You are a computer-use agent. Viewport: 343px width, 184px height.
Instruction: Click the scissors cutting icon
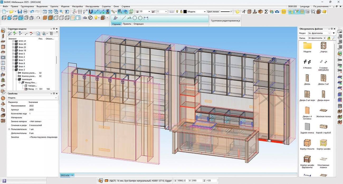click(x=244, y=12)
